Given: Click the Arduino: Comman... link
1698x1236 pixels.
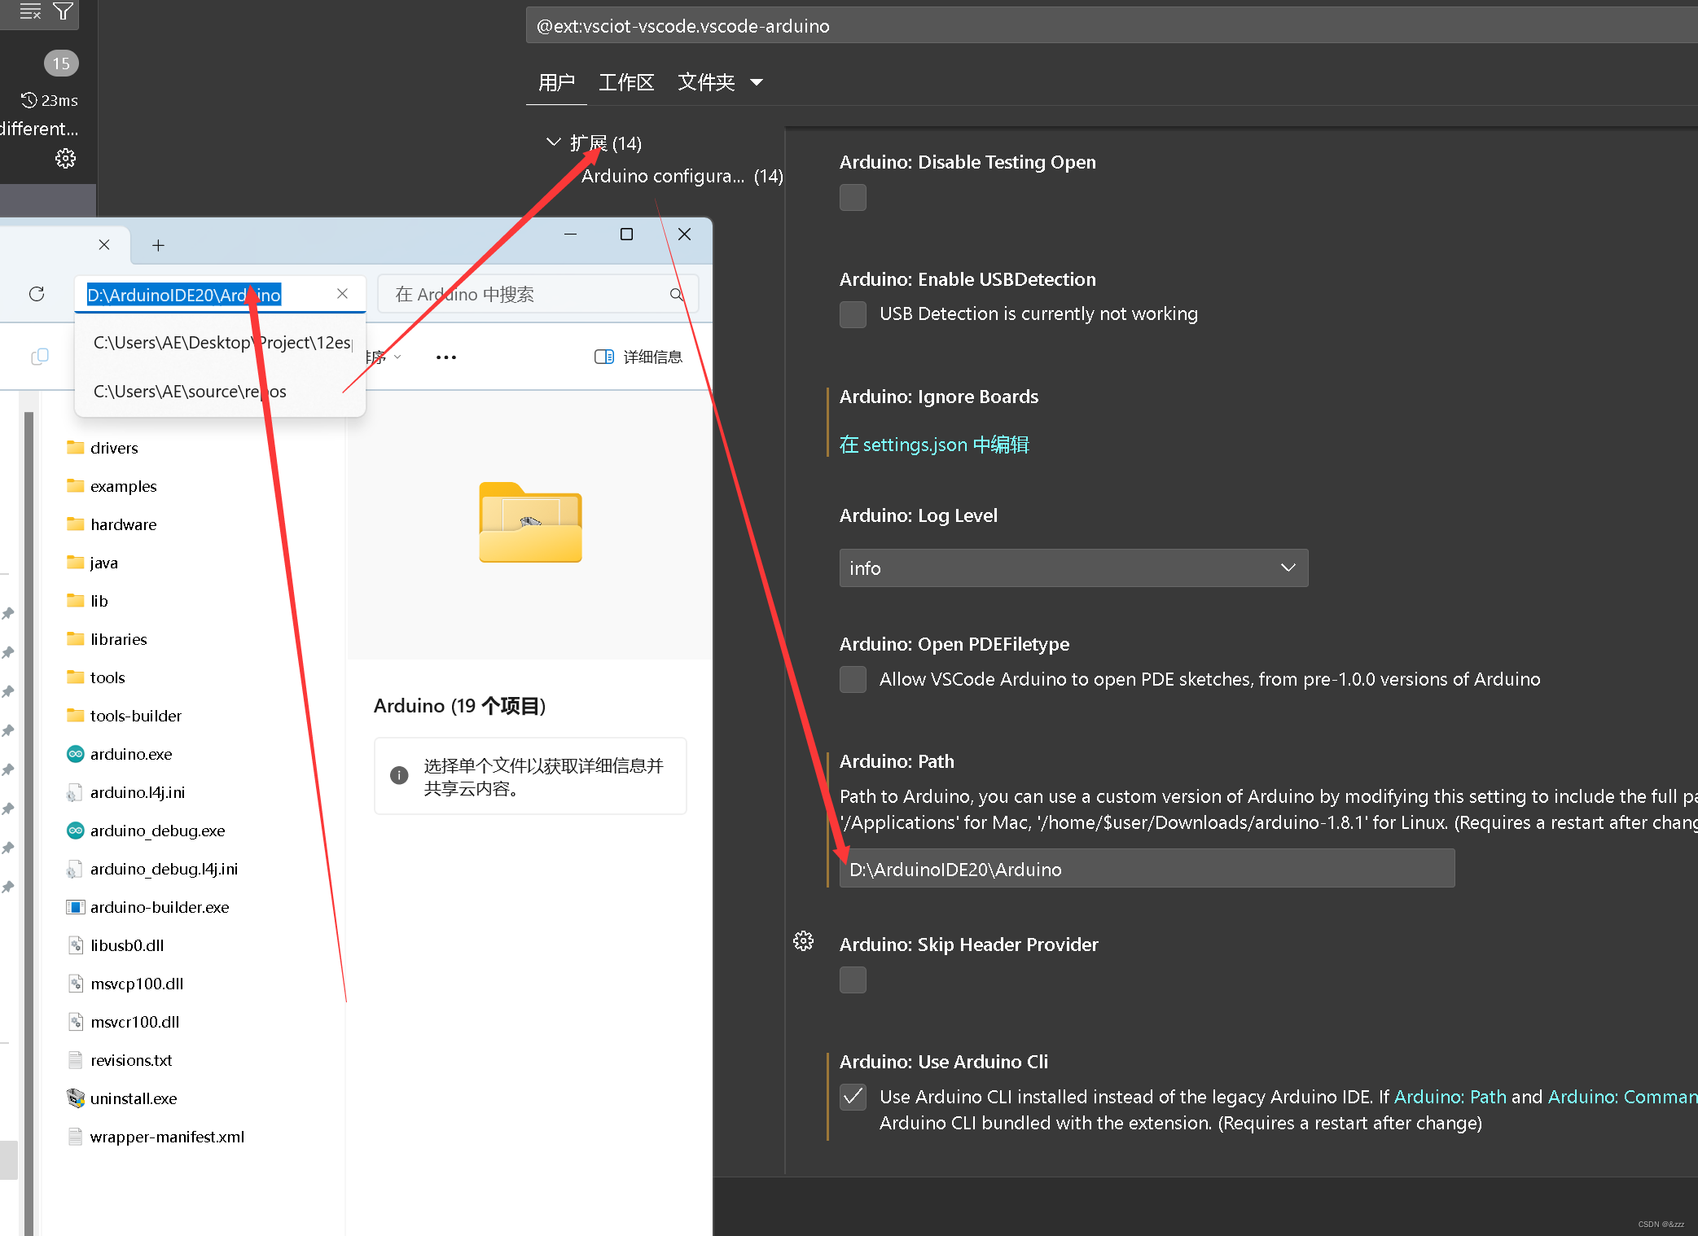Looking at the screenshot, I should 1621,1097.
